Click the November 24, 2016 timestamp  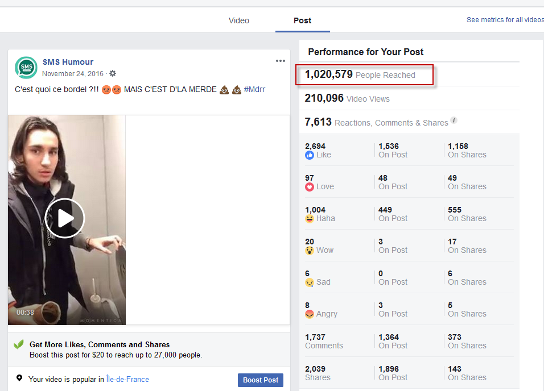point(73,73)
